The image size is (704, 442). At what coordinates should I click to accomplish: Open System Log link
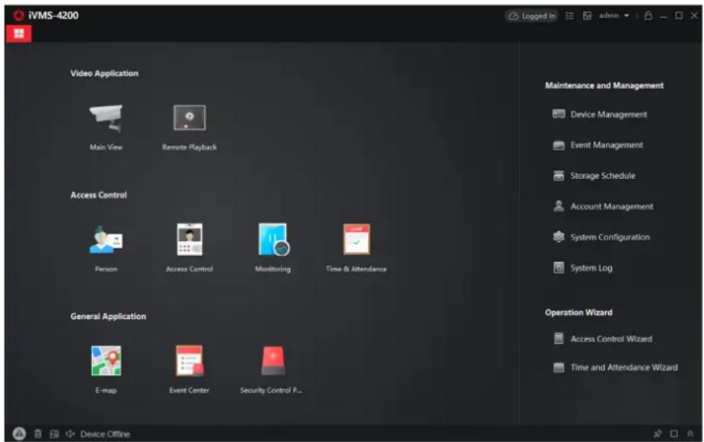coord(591,268)
